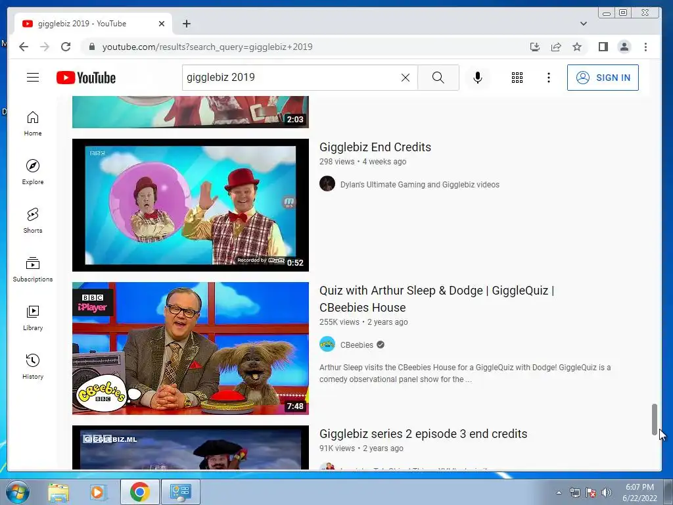Go back with the browser back arrow
This screenshot has width=673, height=505.
click(x=24, y=47)
